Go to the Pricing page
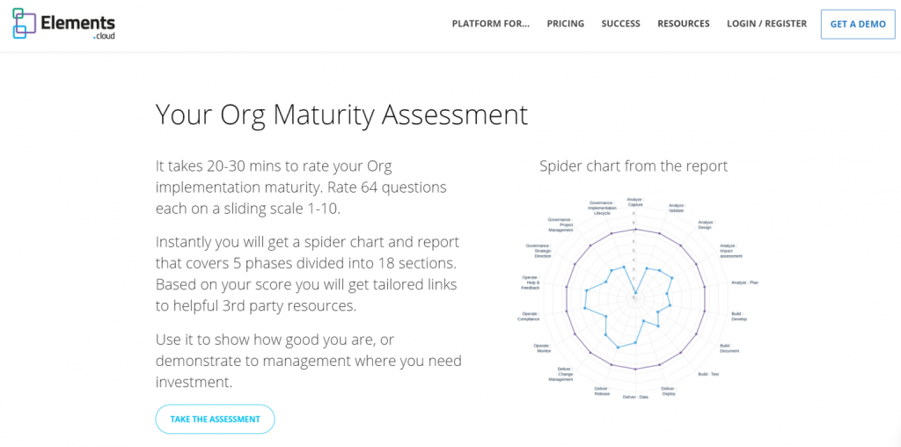The width and height of the screenshot is (901, 447). [x=565, y=24]
